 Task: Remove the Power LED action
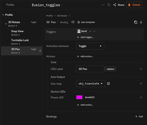(x=141, y=97)
